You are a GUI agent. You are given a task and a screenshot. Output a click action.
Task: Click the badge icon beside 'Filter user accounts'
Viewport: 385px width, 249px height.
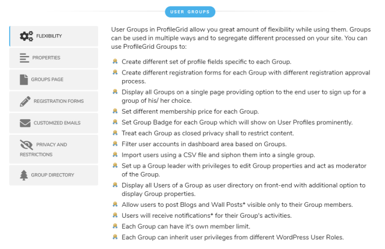point(115,144)
